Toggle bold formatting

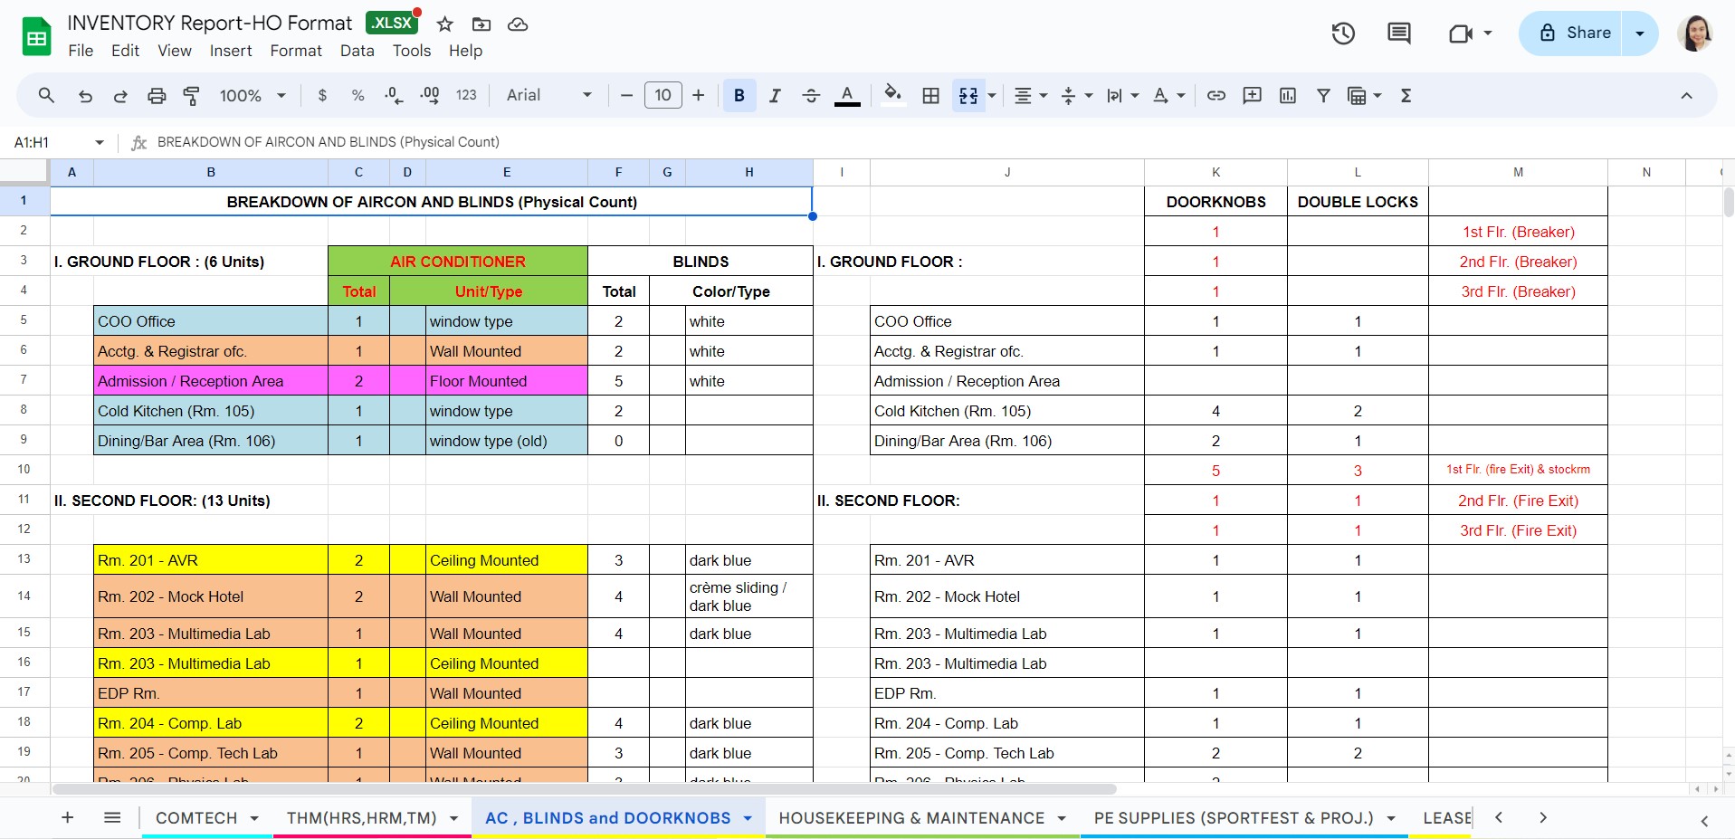point(739,95)
